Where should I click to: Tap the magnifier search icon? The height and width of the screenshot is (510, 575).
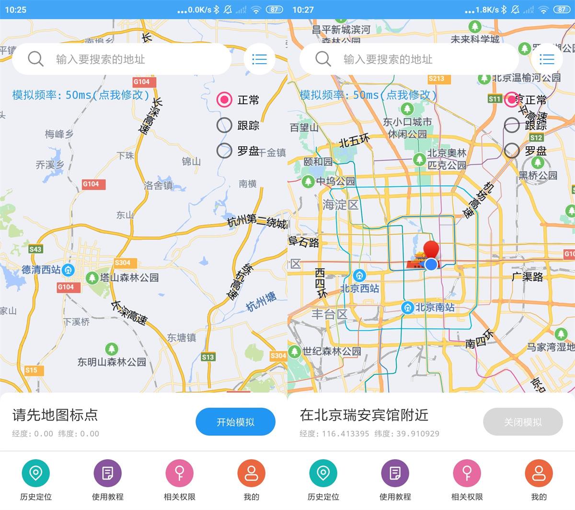(36, 59)
